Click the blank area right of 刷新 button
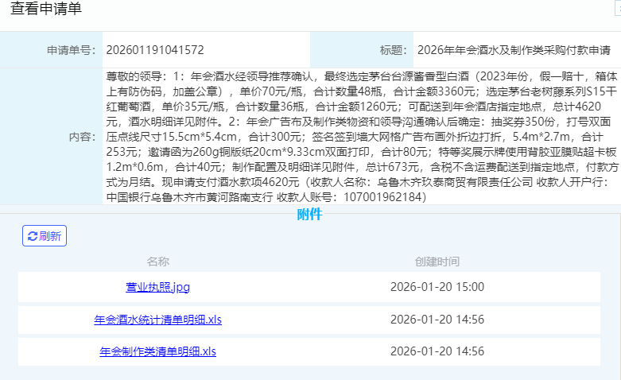This screenshot has height=380, width=621. click(x=318, y=236)
